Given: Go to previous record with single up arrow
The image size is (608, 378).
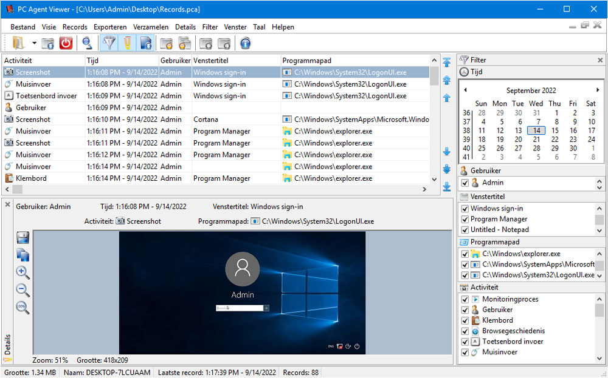Looking at the screenshot, I should [x=447, y=98].
